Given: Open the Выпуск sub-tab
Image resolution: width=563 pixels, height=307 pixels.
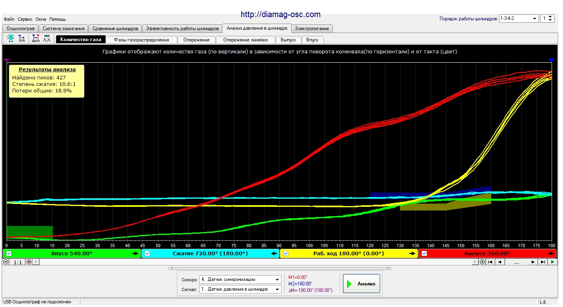Looking at the screenshot, I should point(288,40).
